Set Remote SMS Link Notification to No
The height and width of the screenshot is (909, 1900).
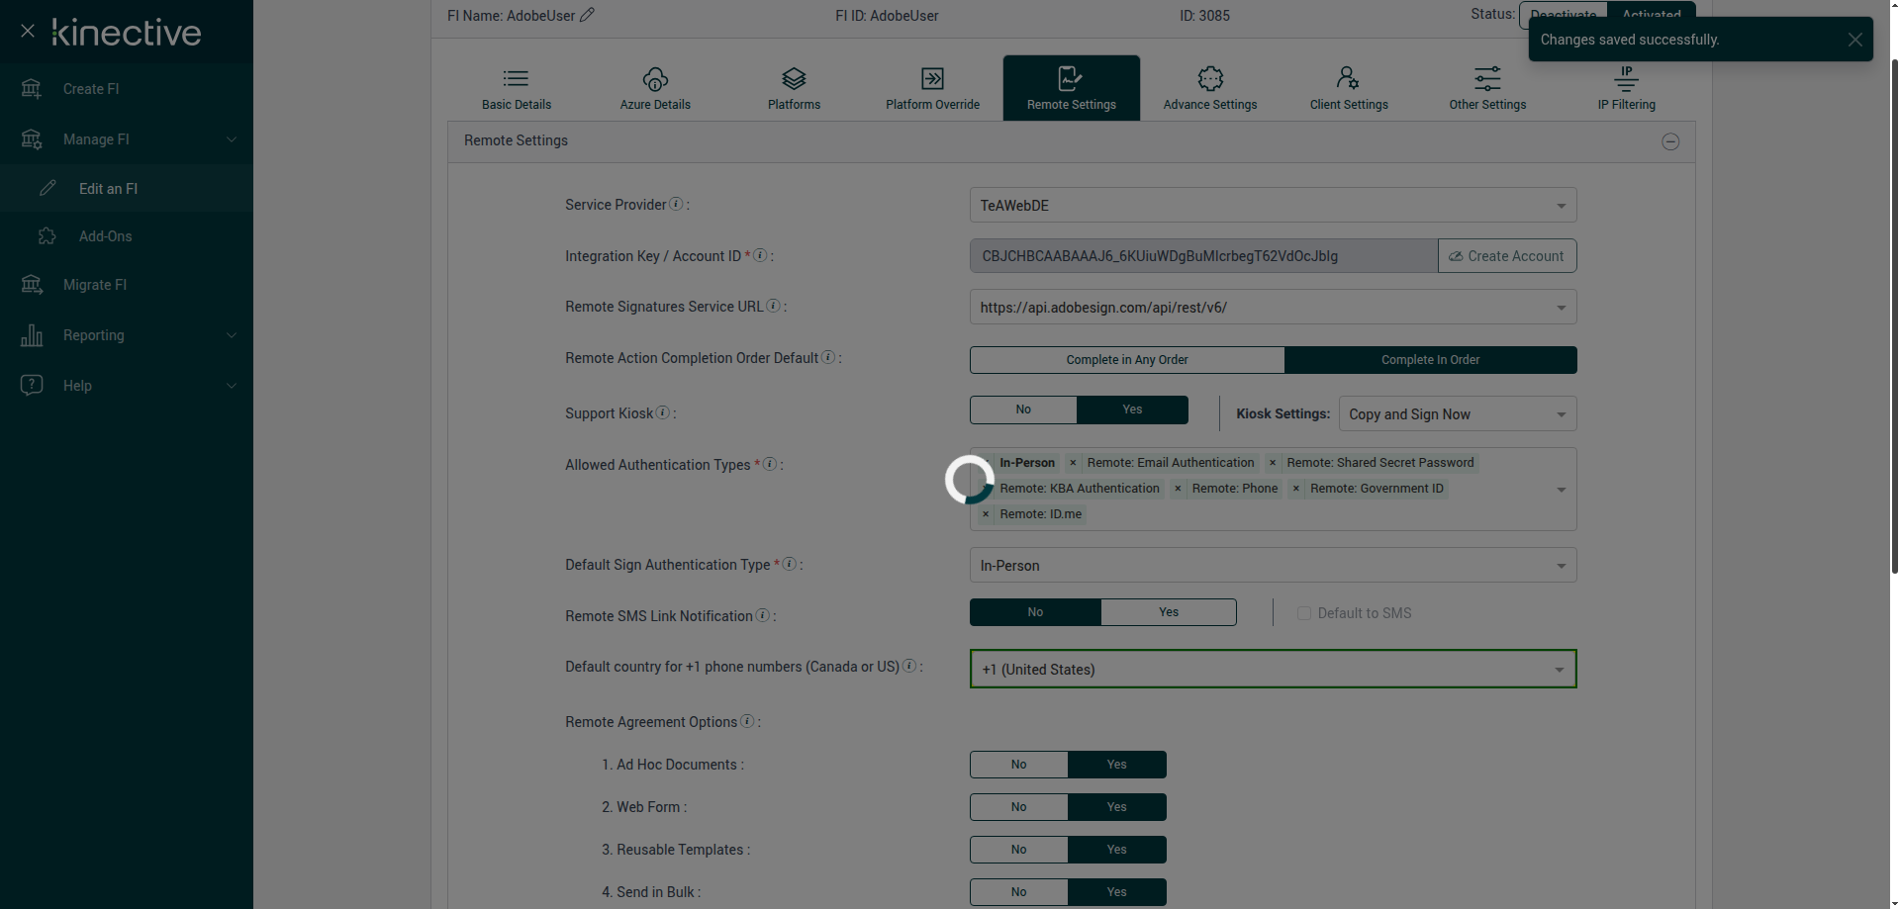click(x=1035, y=612)
